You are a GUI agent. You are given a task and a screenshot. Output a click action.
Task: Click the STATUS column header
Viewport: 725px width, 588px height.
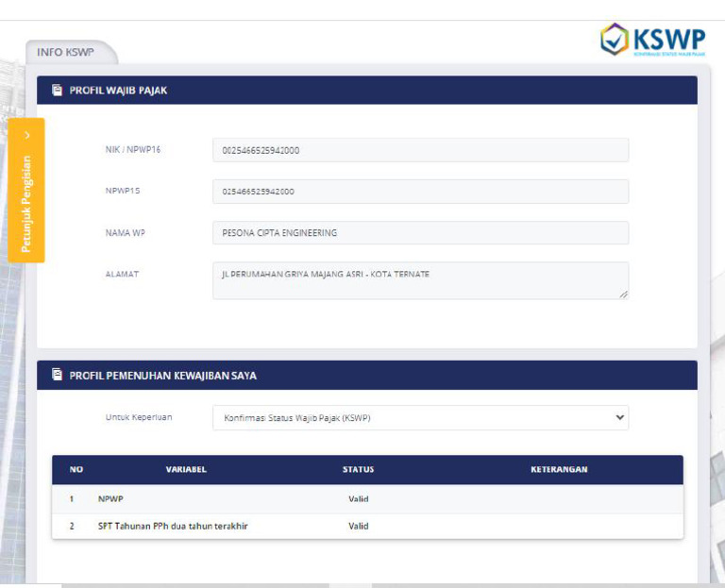click(358, 470)
